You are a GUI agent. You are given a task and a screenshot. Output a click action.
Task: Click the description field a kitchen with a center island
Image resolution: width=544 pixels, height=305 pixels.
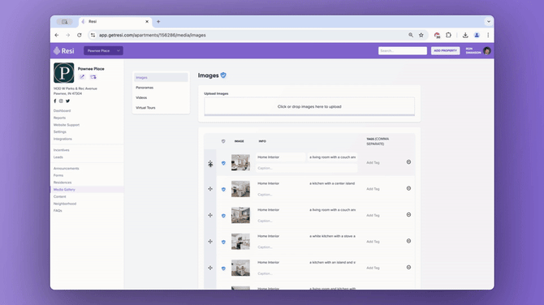point(332,183)
